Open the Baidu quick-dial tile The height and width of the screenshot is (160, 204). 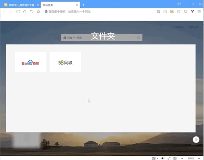click(30, 63)
